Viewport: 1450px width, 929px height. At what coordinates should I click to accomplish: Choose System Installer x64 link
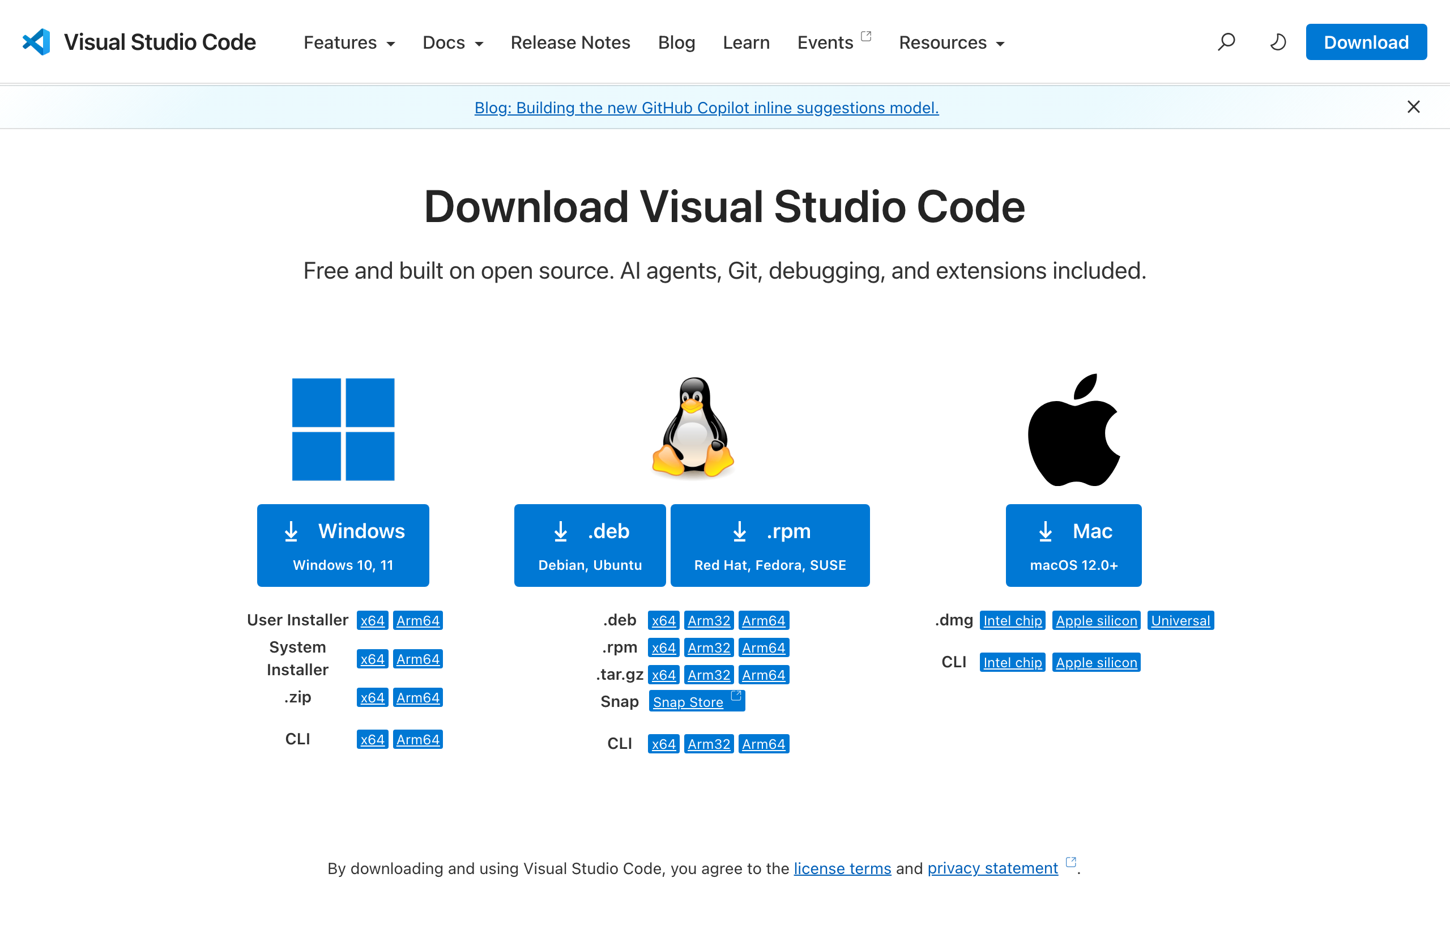point(372,659)
